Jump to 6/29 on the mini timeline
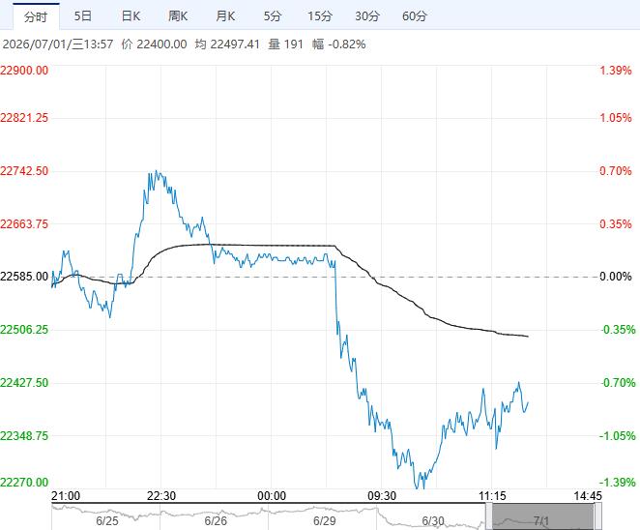 click(x=325, y=521)
